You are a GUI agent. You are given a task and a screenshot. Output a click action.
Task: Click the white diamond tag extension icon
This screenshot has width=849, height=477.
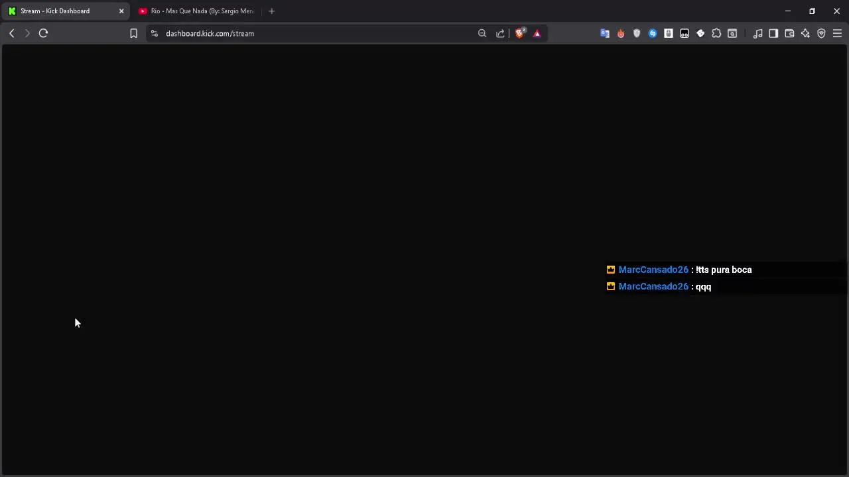pyautogui.click(x=700, y=33)
